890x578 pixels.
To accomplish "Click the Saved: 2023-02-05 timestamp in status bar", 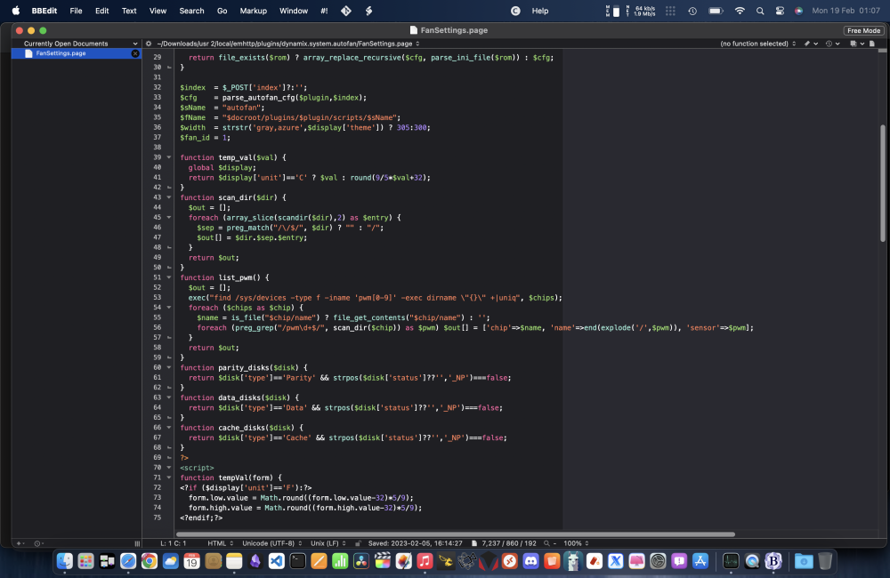I will click(415, 543).
